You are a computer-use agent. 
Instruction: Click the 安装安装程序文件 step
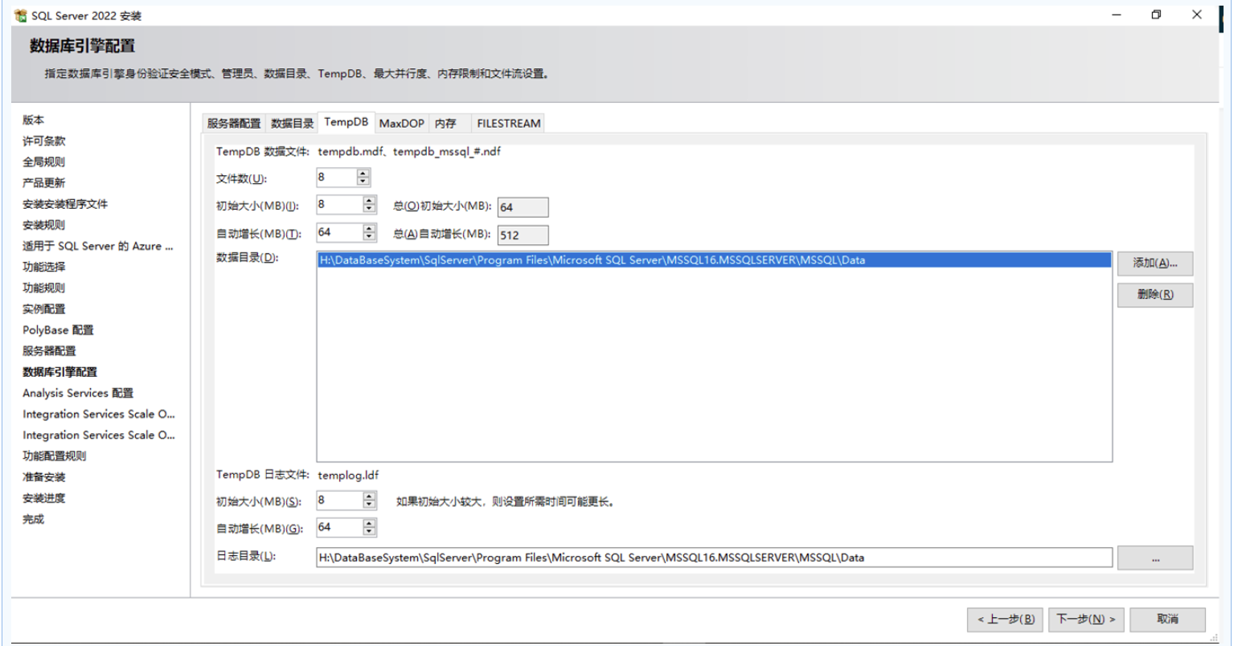65,204
